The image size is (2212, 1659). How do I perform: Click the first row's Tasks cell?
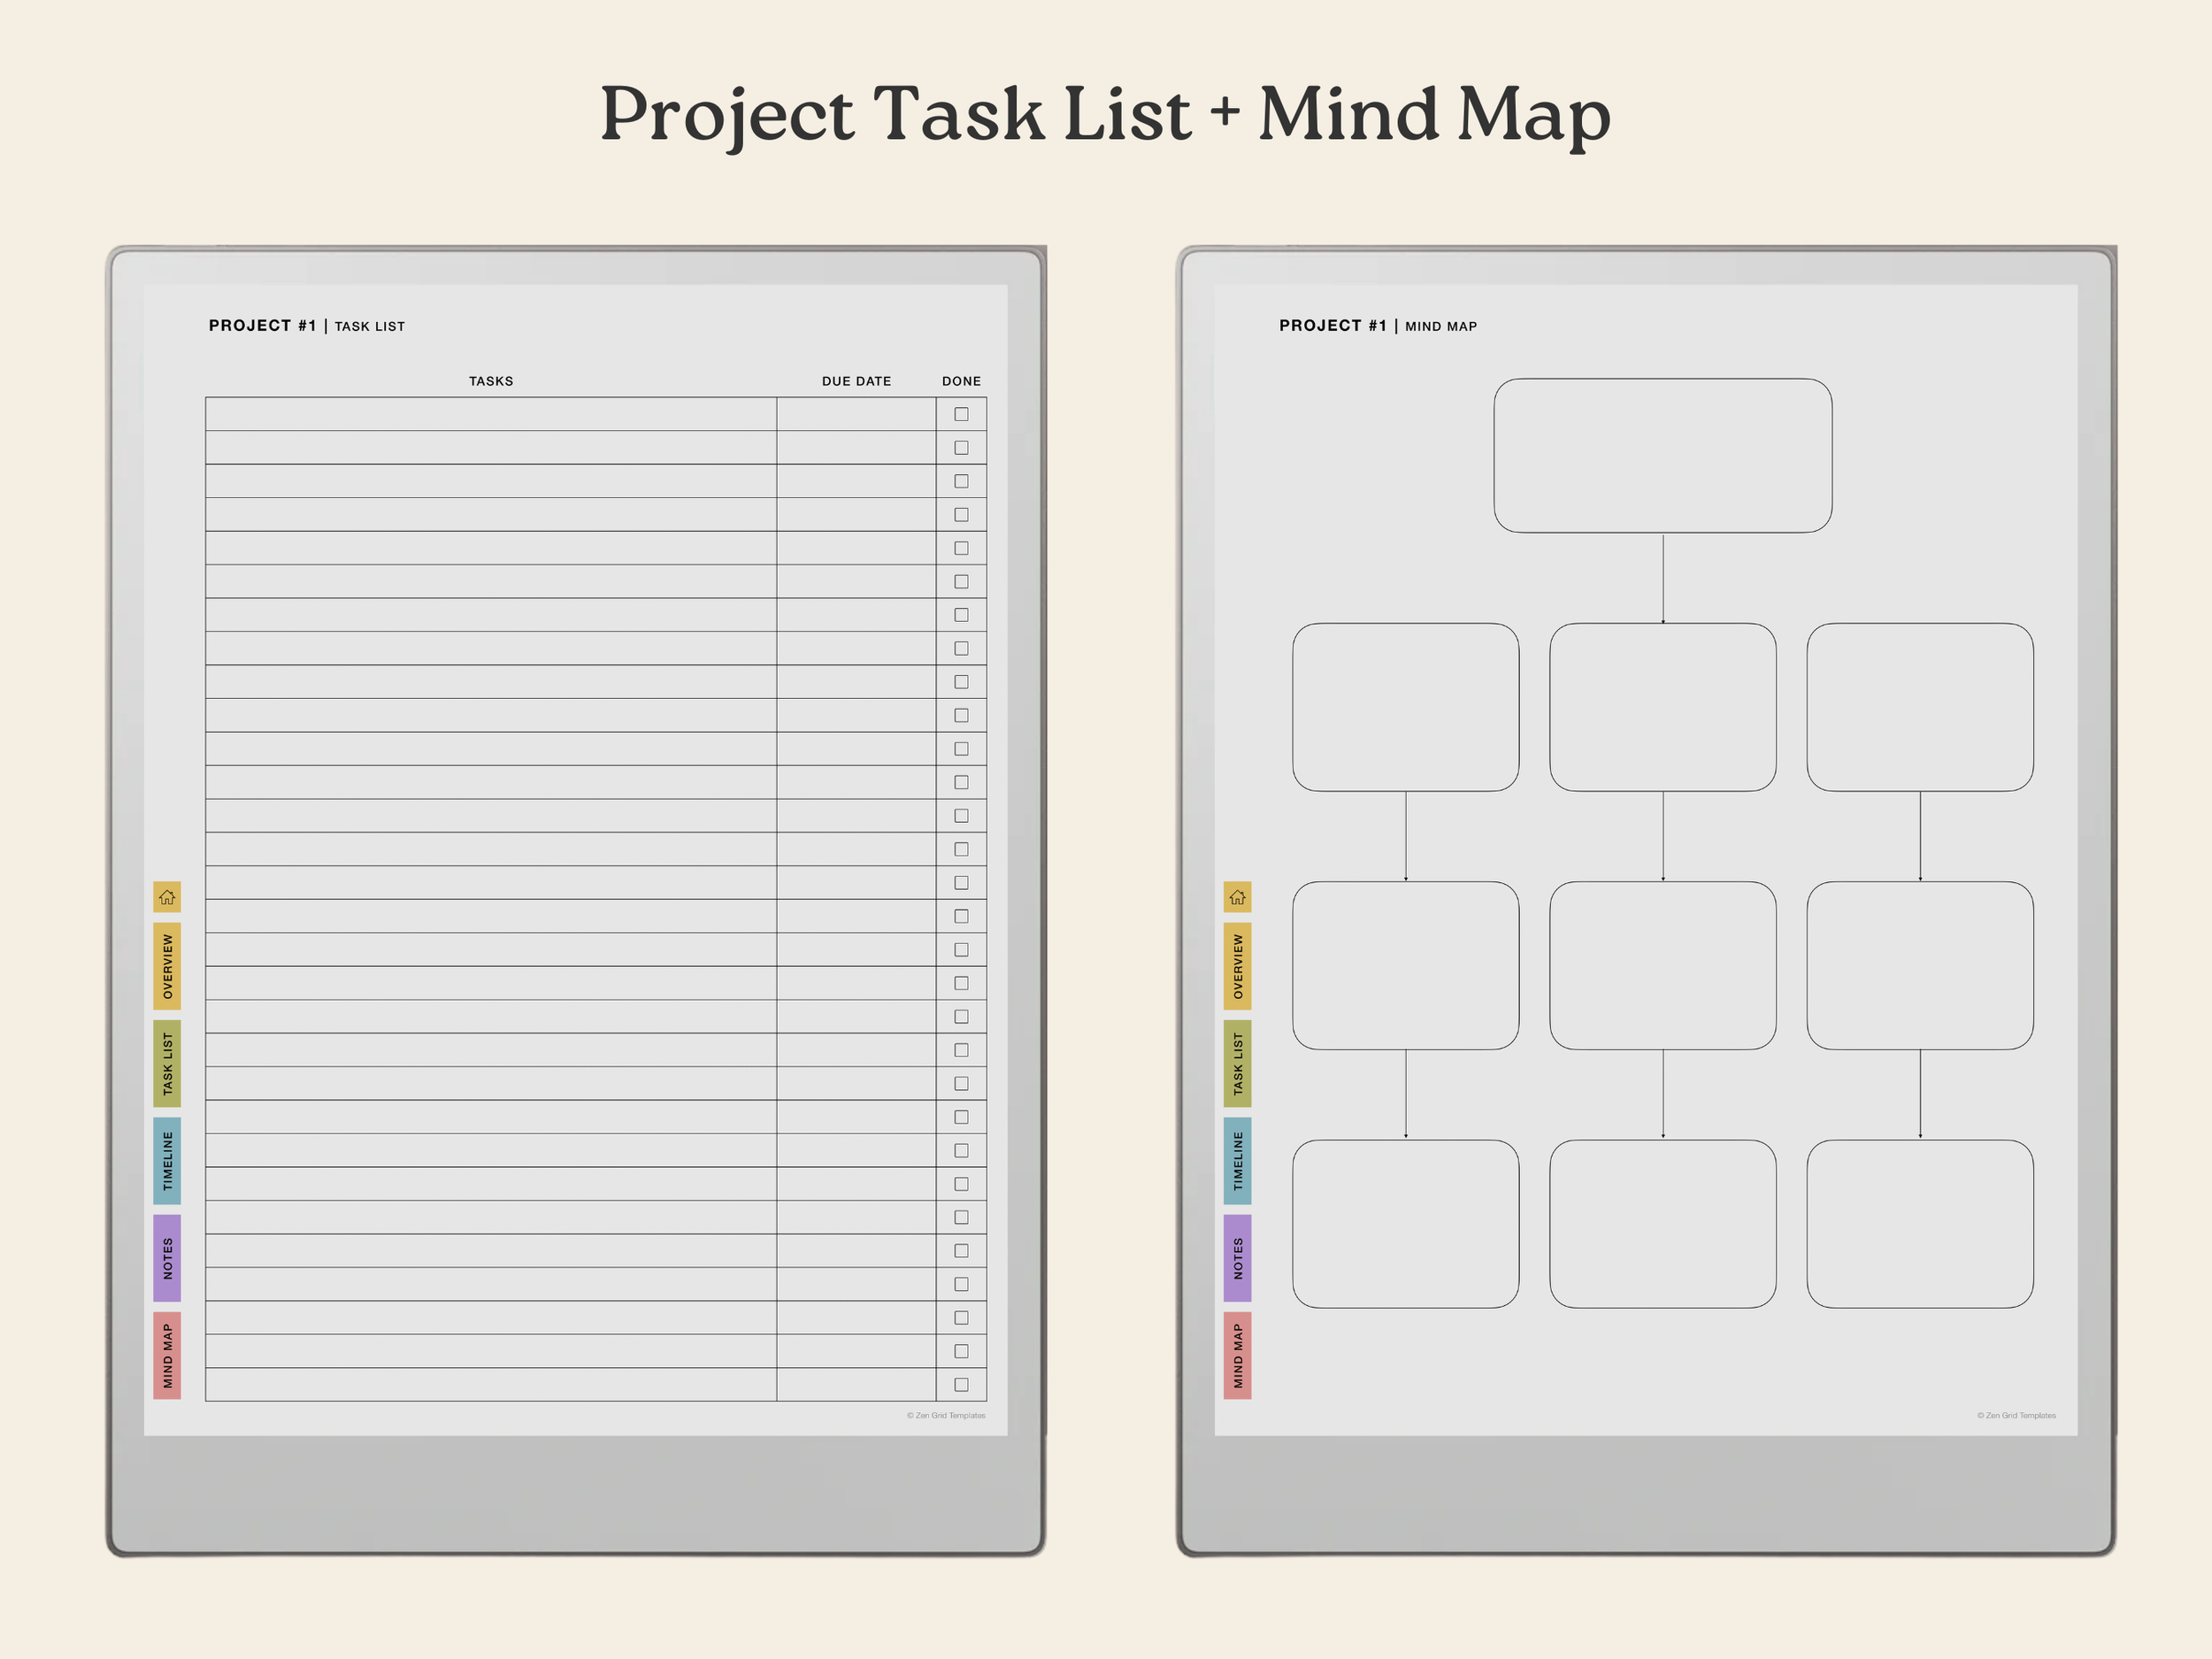(490, 414)
